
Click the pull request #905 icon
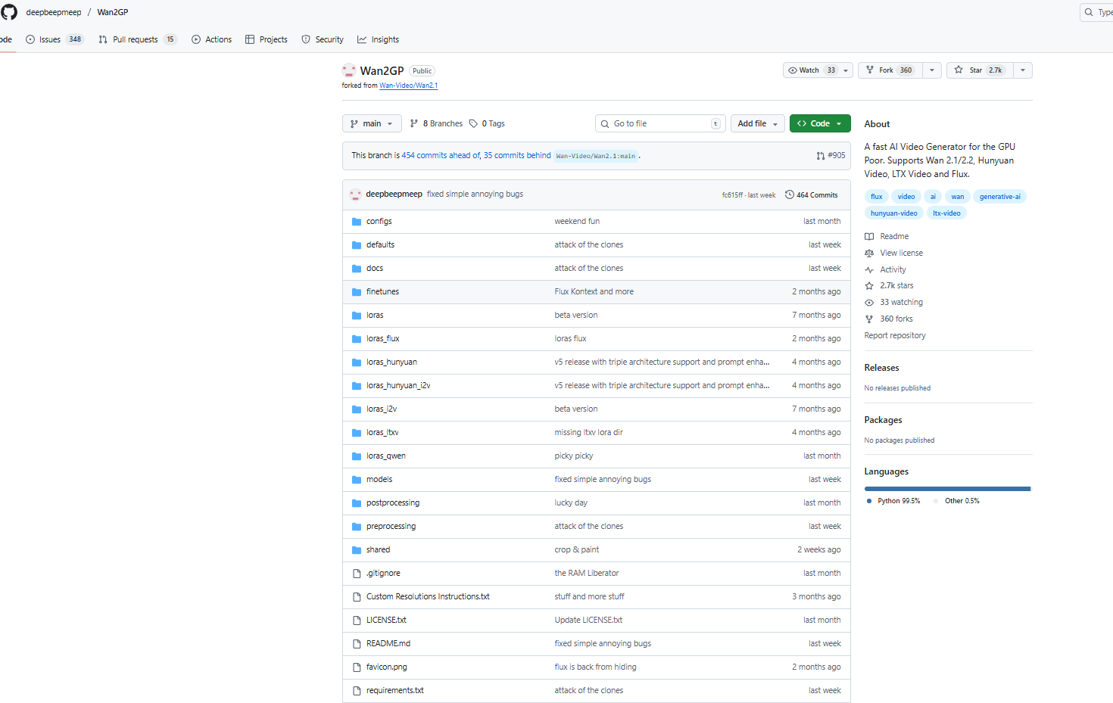(821, 156)
